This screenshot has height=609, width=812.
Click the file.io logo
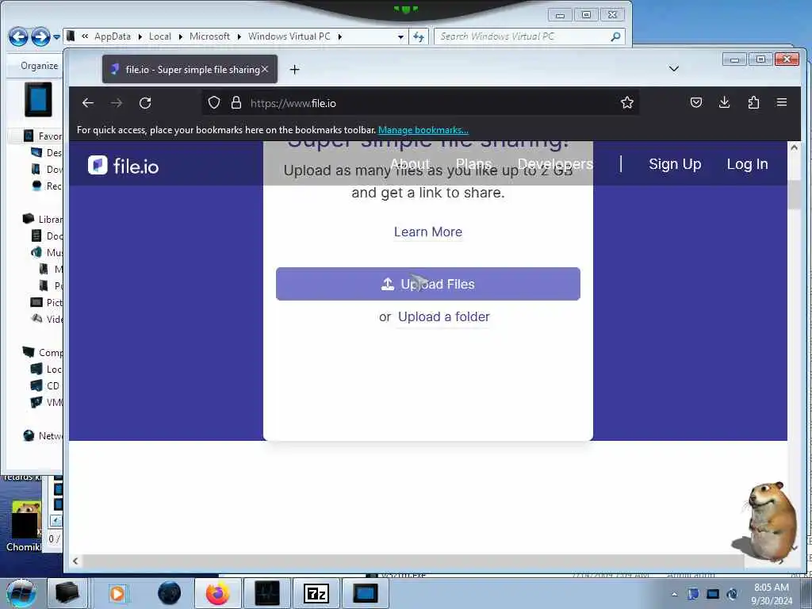[x=123, y=166]
